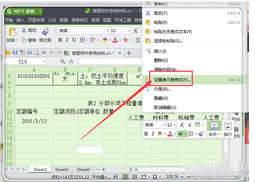255x182 pixels.
Task: Click the Undo arrow icon
Action: coord(44,52)
